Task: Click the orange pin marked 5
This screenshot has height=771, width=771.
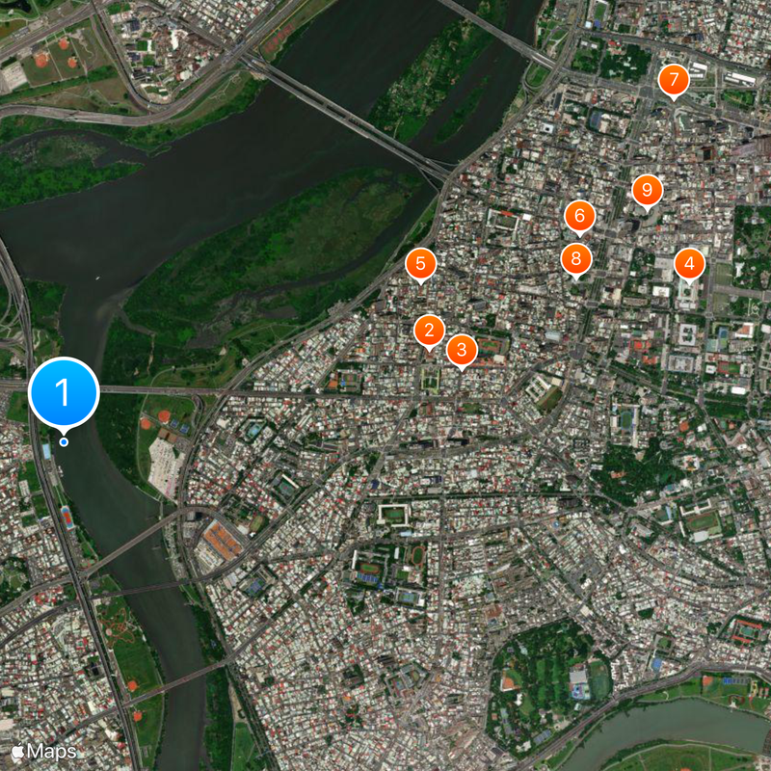Action: pos(420,264)
